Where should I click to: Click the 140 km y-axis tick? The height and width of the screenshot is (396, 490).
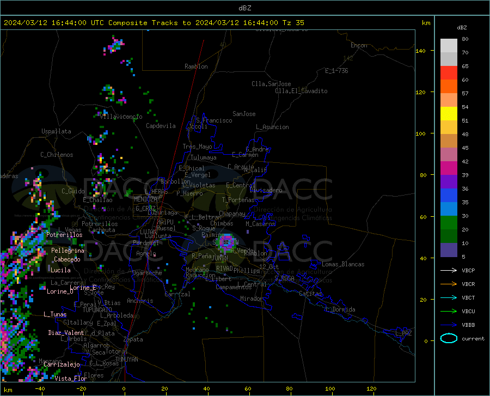coord(420,51)
